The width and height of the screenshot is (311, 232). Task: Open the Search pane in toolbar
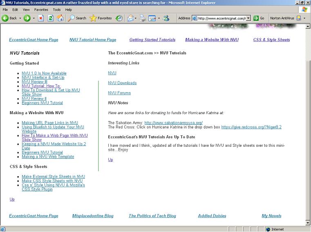[77, 18]
